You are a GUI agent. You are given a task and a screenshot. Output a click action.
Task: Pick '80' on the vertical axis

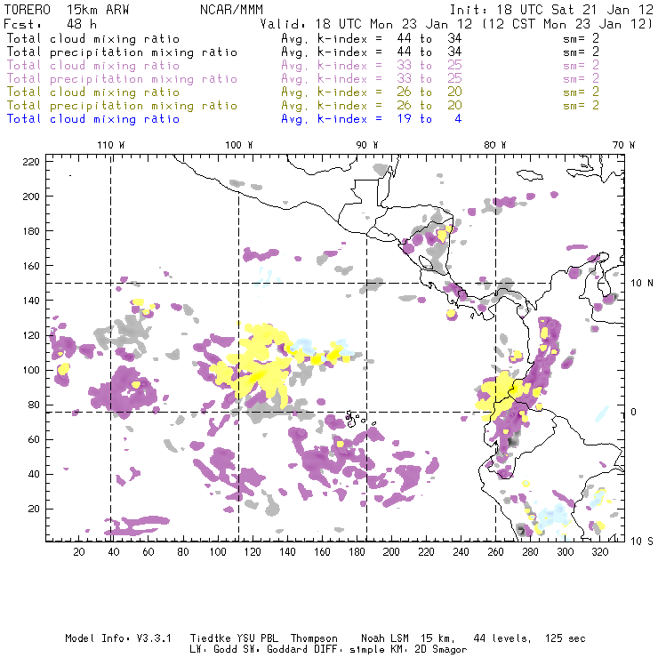point(34,405)
